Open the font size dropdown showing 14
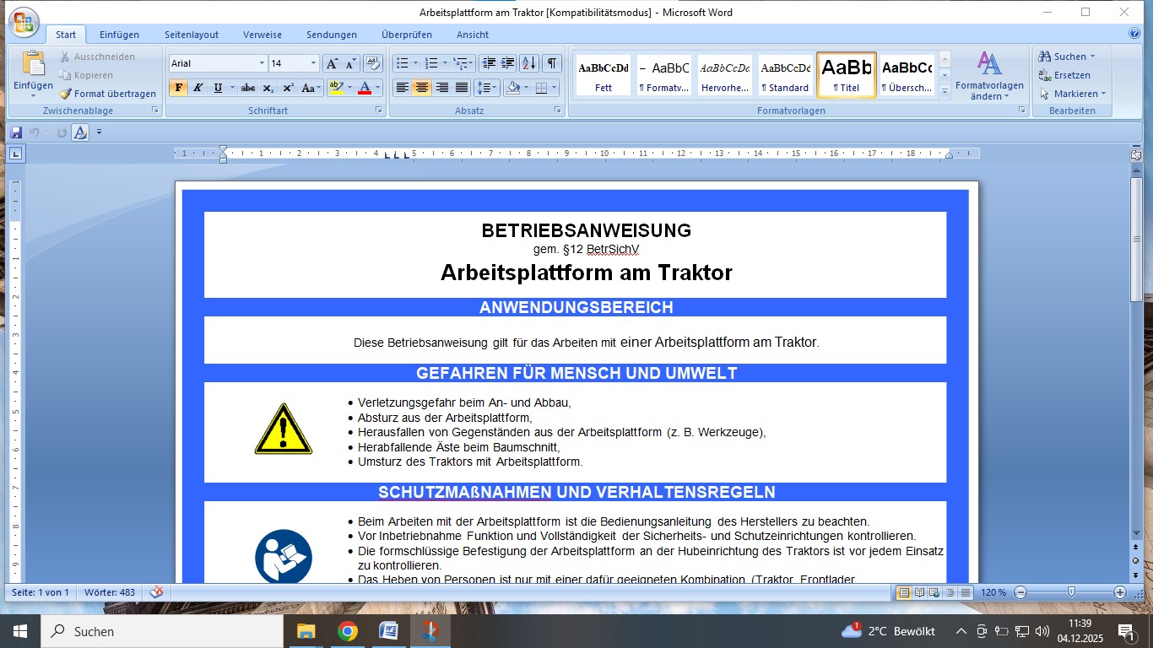 tap(313, 63)
